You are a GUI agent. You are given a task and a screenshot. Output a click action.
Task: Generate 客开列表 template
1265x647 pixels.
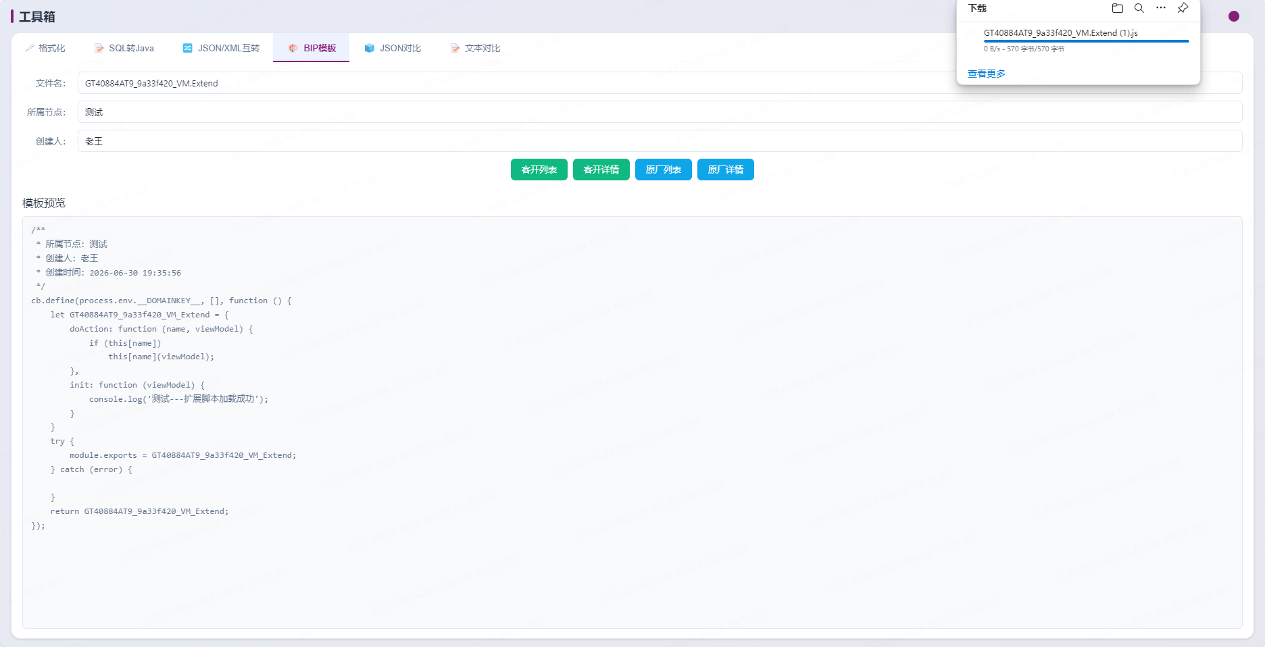click(539, 170)
